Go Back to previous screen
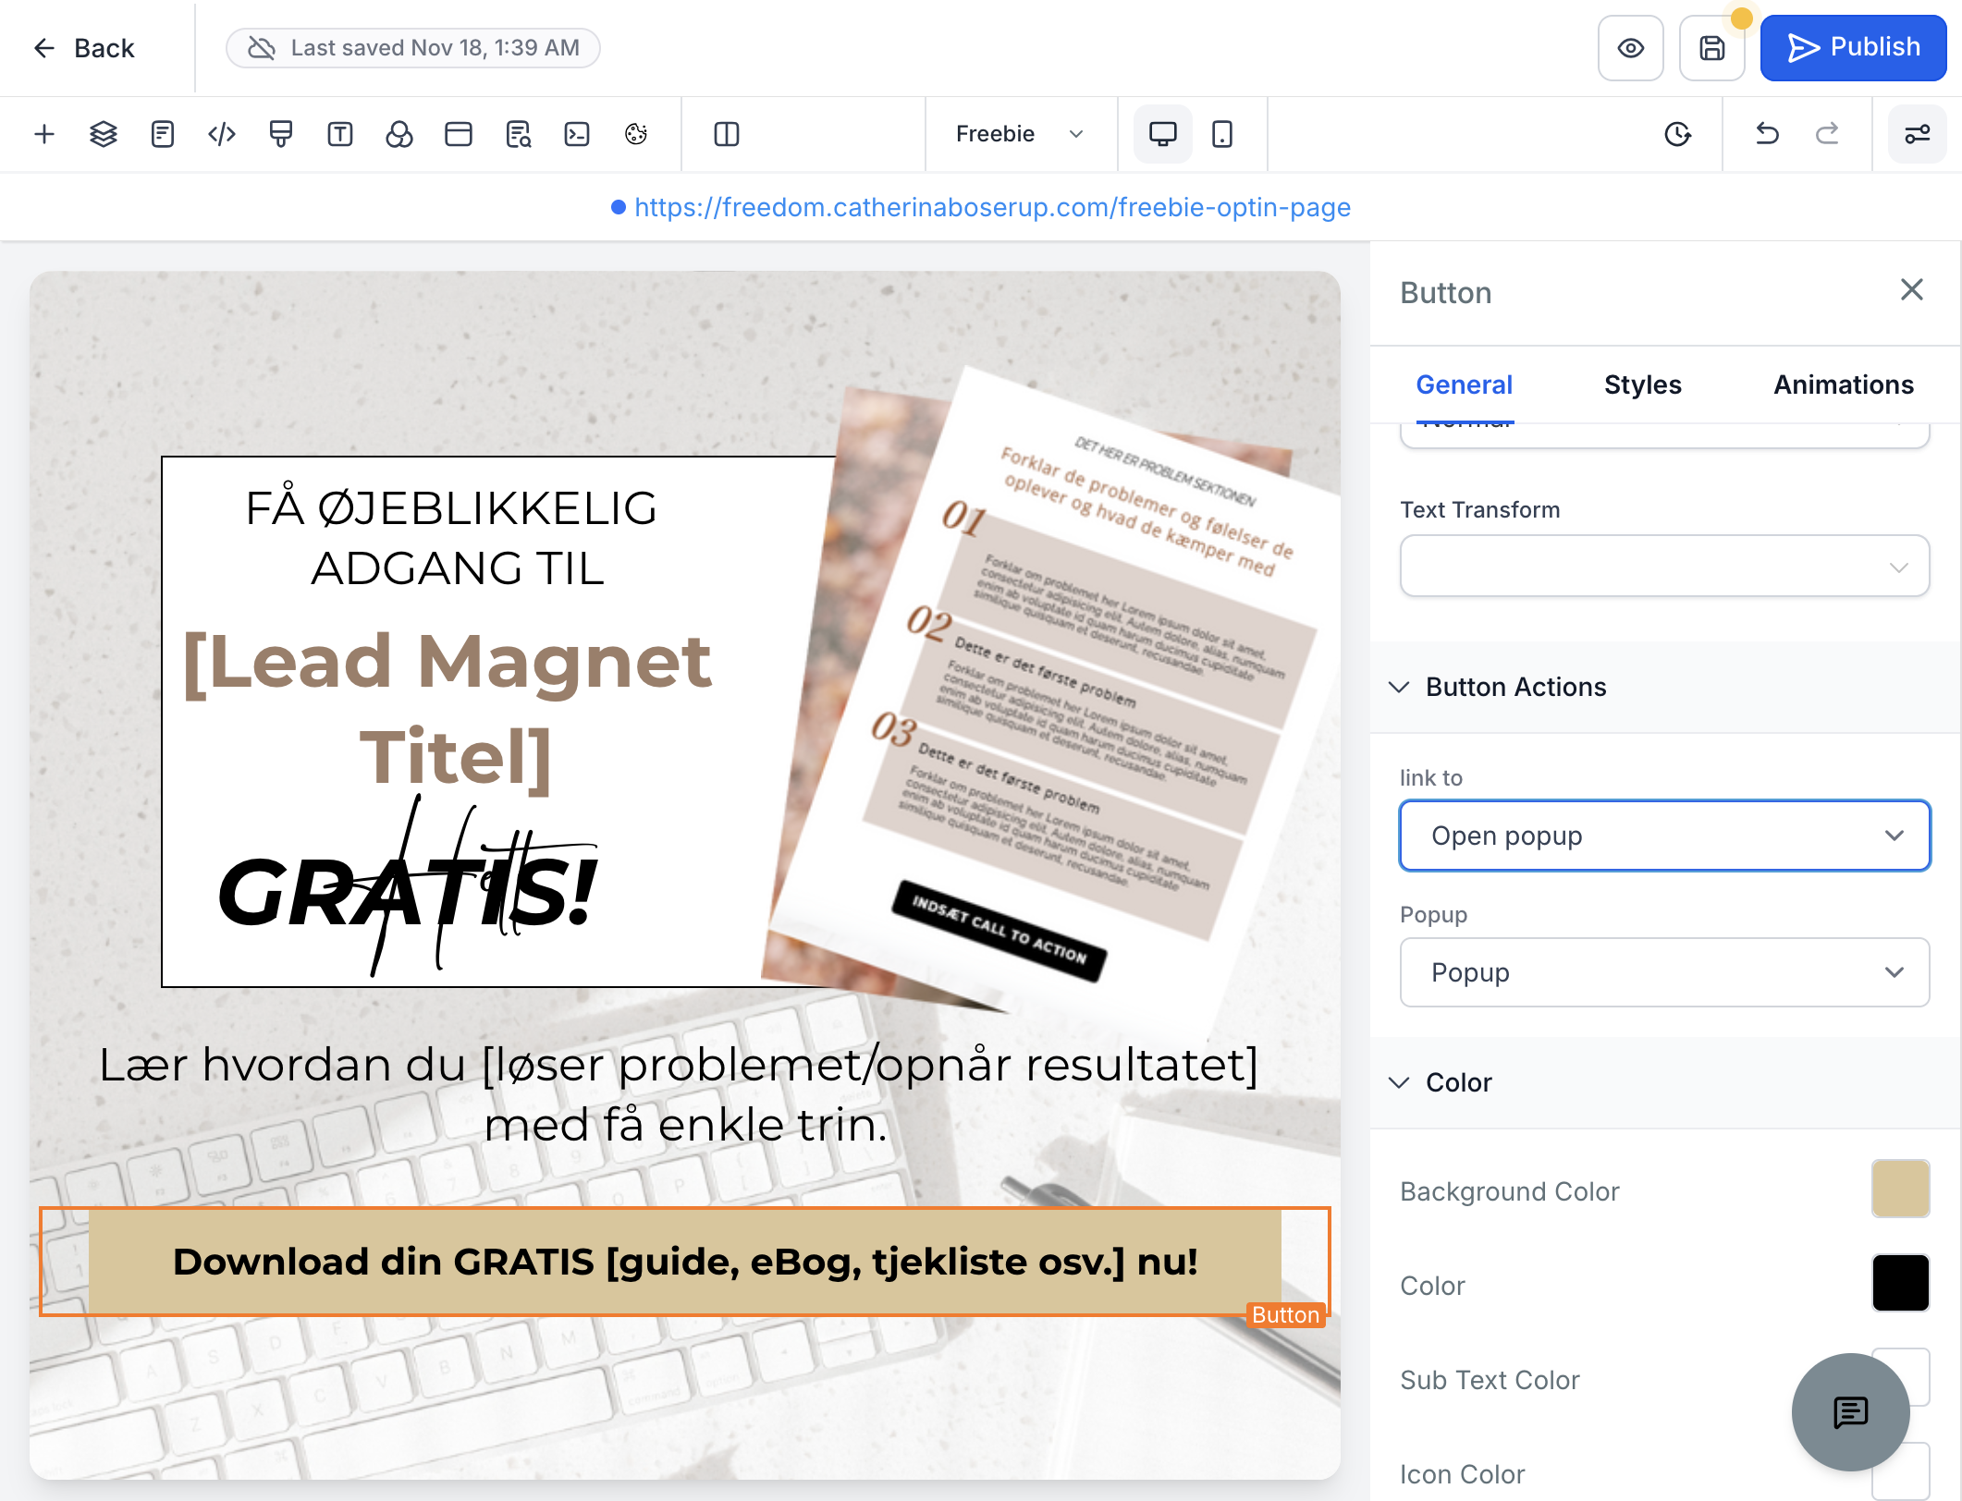The height and width of the screenshot is (1501, 1962). click(83, 48)
